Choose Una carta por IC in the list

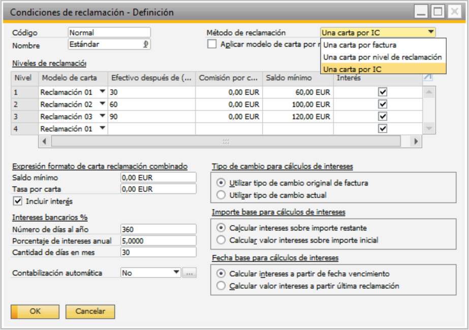tap(383, 69)
